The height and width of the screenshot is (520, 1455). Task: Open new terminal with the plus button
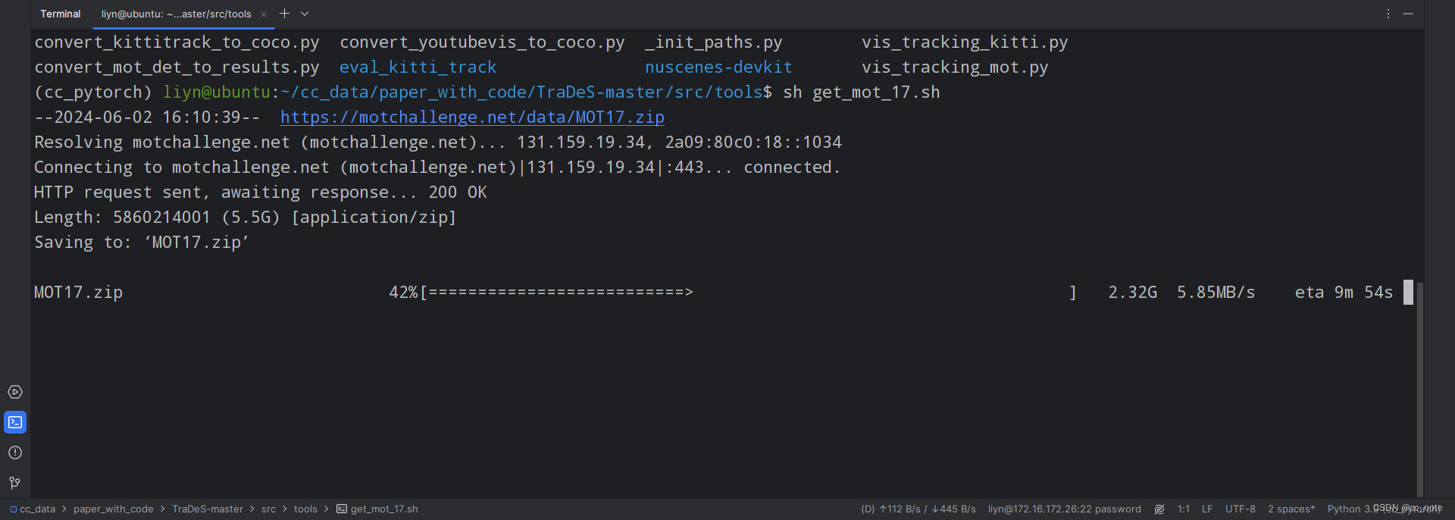point(284,13)
